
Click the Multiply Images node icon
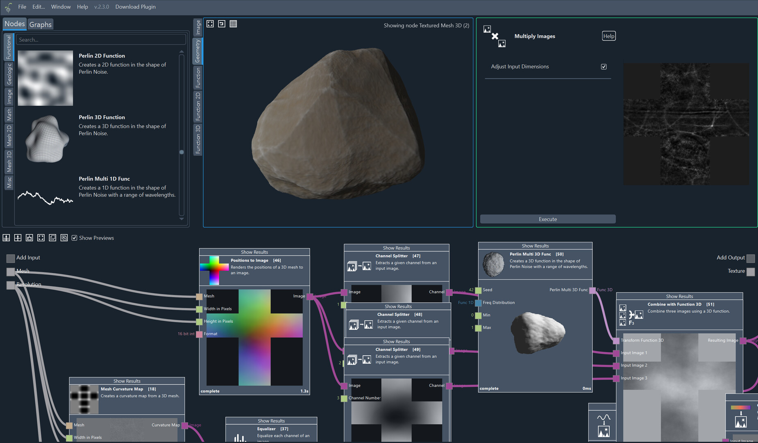point(495,36)
